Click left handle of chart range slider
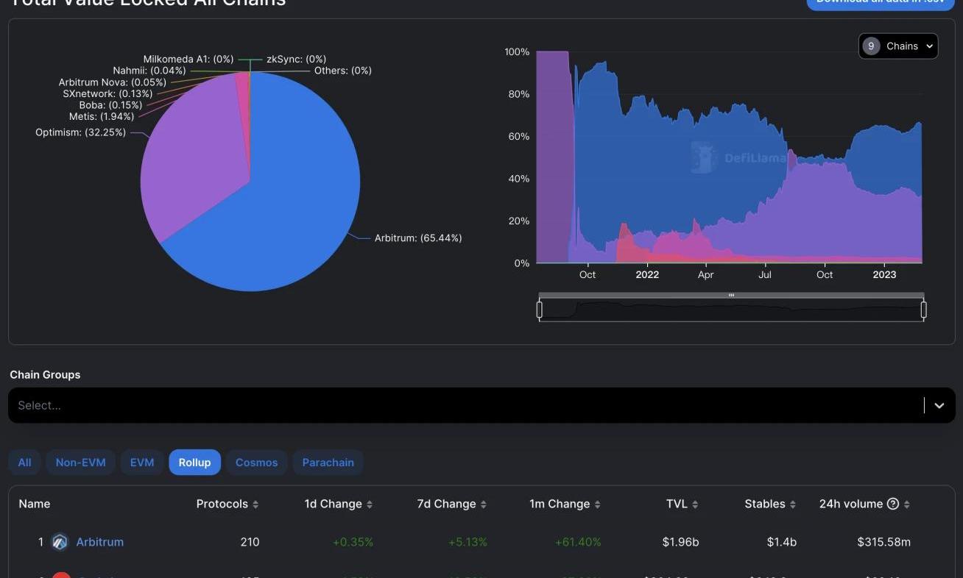Image resolution: width=963 pixels, height=578 pixels. click(x=540, y=310)
